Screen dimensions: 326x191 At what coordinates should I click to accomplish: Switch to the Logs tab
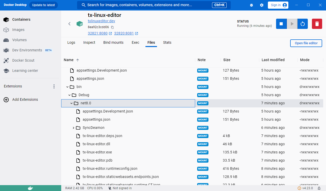click(x=71, y=42)
